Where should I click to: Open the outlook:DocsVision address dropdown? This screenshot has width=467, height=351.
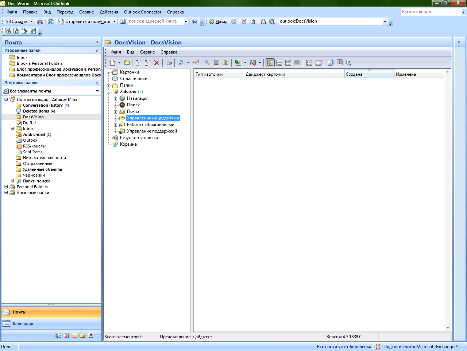[x=385, y=21]
